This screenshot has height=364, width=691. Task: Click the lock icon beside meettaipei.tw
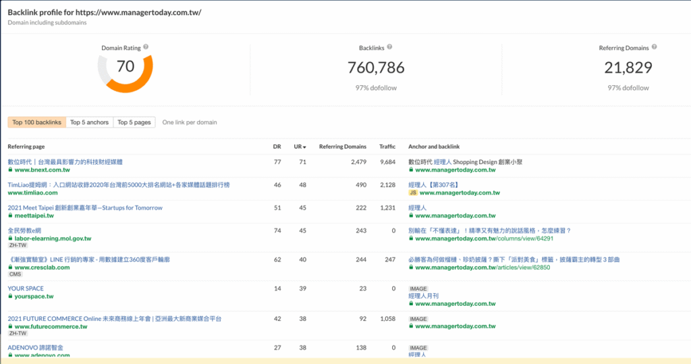click(10, 215)
